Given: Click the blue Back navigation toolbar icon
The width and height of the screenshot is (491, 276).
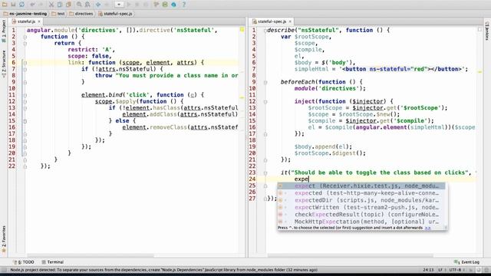Looking at the screenshot, I should point(98,5).
